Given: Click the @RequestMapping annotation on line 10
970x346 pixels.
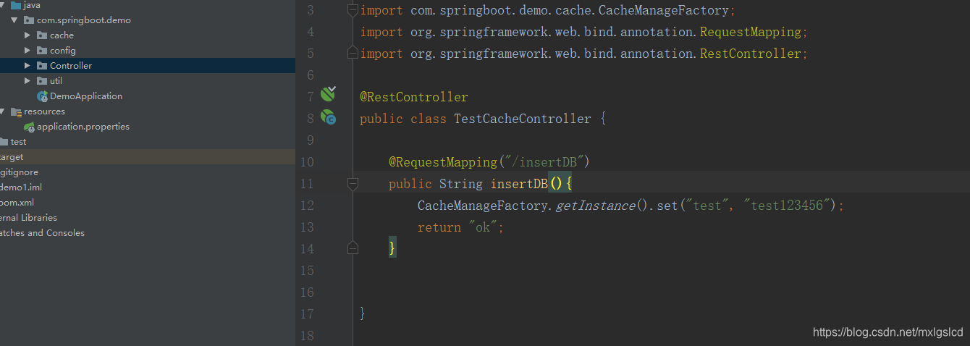Looking at the screenshot, I should tap(443, 162).
